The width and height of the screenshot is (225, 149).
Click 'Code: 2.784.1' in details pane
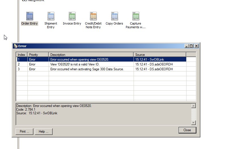pyautogui.click(x=26, y=109)
